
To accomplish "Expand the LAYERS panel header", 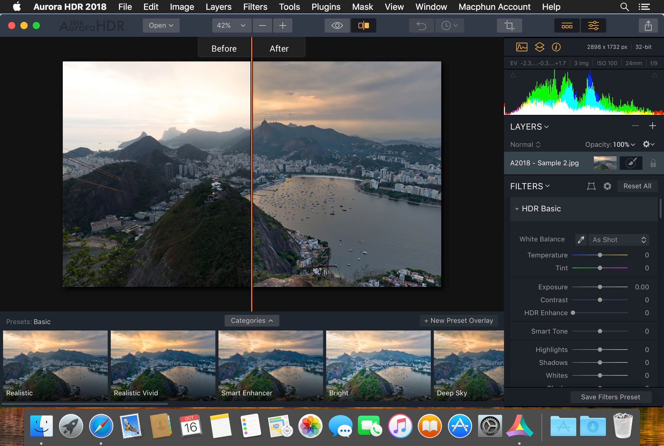I will pyautogui.click(x=529, y=127).
